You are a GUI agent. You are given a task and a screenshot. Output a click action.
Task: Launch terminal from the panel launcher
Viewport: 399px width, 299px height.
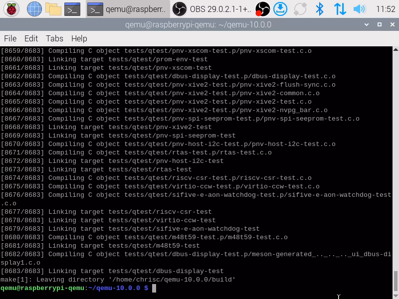(x=72, y=9)
